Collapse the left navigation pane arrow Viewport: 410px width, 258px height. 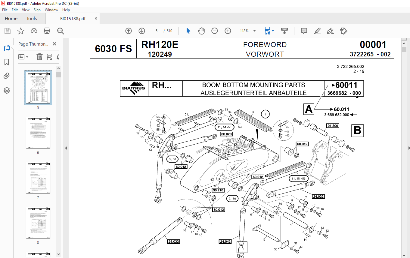(66, 148)
